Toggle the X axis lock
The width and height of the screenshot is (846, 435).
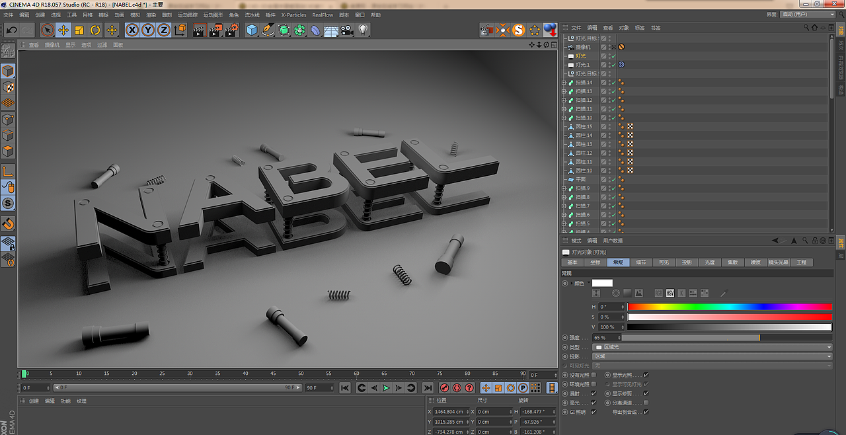tap(132, 30)
